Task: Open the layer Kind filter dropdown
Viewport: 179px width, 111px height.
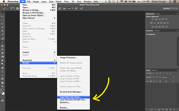Action: [150, 73]
